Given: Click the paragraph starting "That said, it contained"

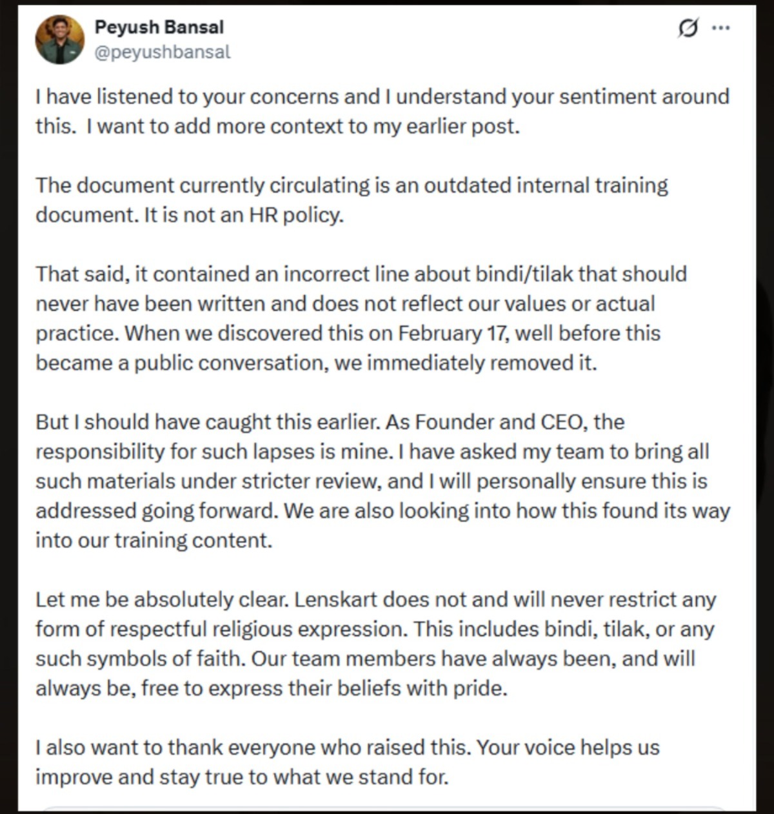Looking at the screenshot, I should [361, 318].
